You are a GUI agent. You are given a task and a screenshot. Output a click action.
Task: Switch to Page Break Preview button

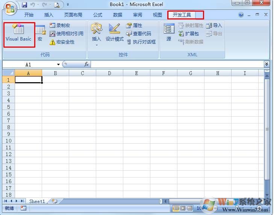point(190,208)
